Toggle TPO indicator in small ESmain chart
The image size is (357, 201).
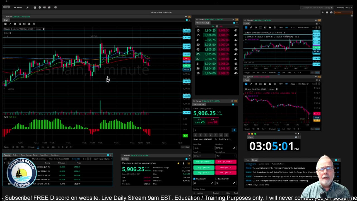coord(281,27)
